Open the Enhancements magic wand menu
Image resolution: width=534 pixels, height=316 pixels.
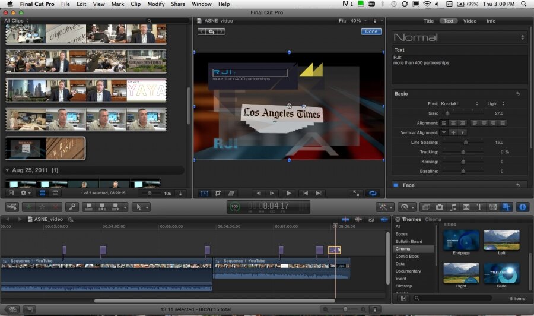[x=385, y=207]
